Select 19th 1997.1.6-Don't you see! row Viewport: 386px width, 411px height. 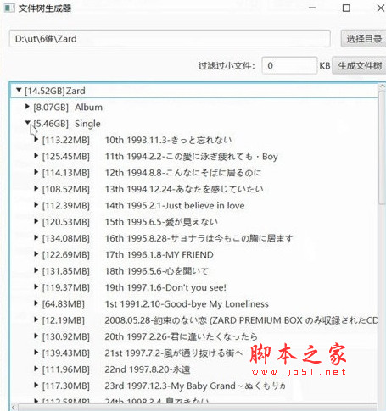click(165, 287)
